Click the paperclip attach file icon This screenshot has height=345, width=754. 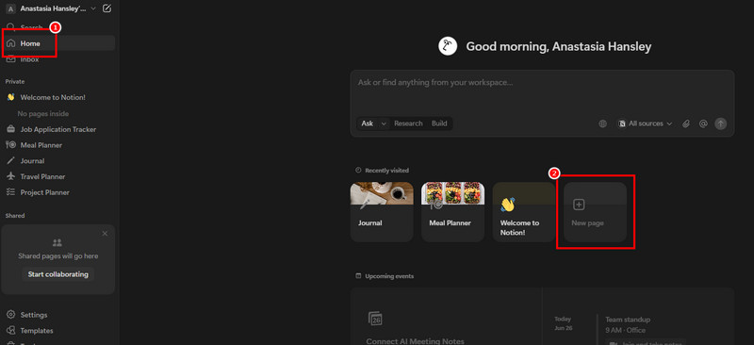coord(686,123)
